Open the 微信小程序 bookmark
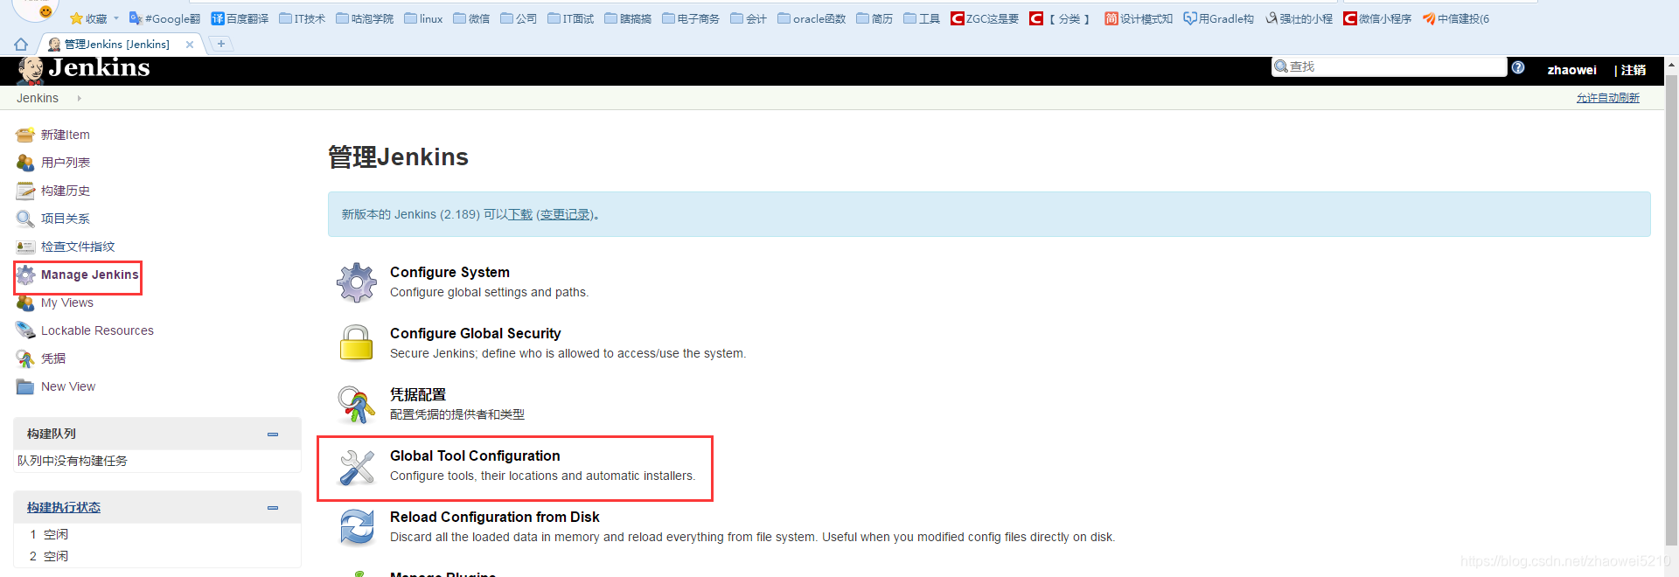 click(1377, 18)
